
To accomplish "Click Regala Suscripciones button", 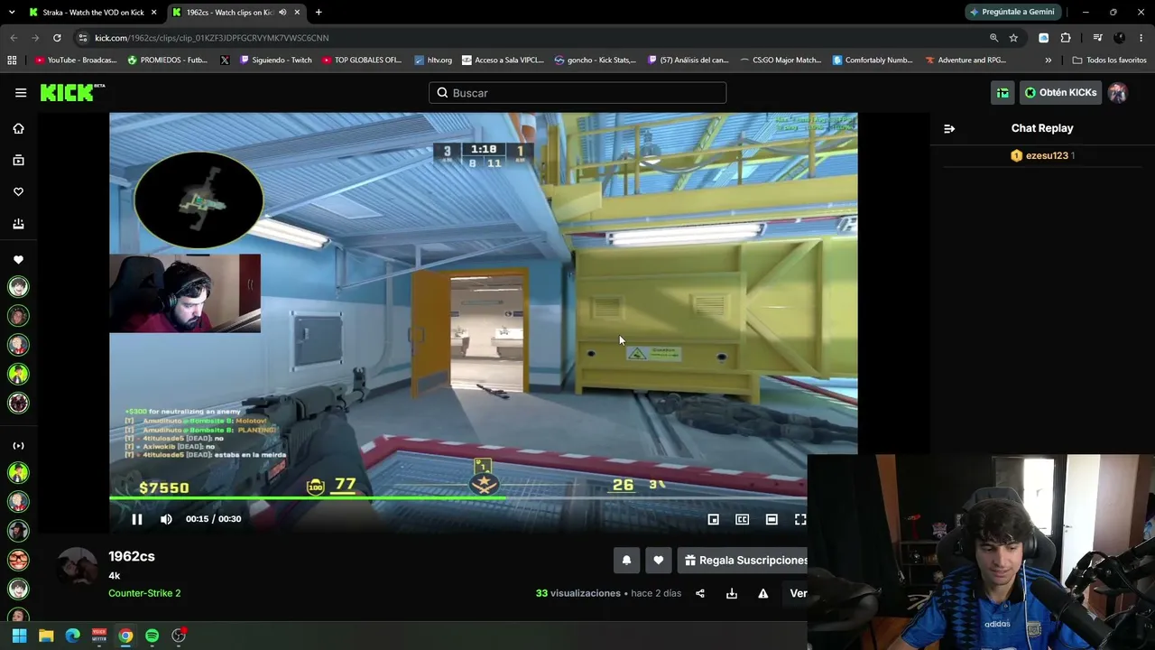I will pyautogui.click(x=743, y=561).
